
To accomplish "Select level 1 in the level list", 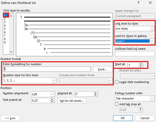I will (6, 15).
